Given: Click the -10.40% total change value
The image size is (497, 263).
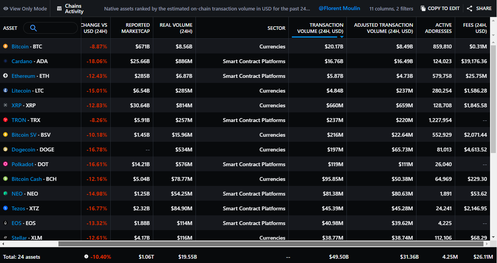Looking at the screenshot, I should (x=101, y=257).
